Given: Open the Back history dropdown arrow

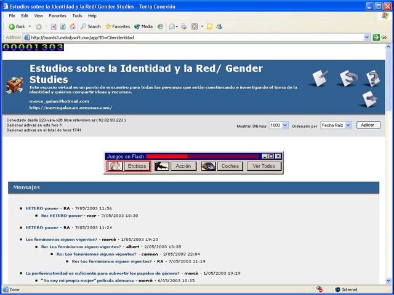Looking at the screenshot, I should 30,26.
